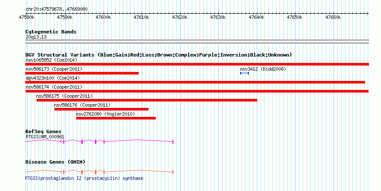Click the blue nsv3412 gain variant marker

tap(244, 73)
